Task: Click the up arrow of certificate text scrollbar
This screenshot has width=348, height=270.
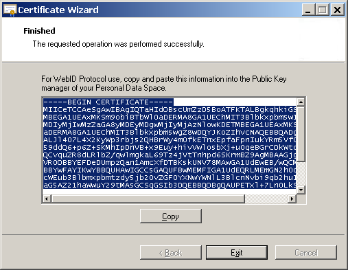Action: pyautogui.click(x=301, y=102)
